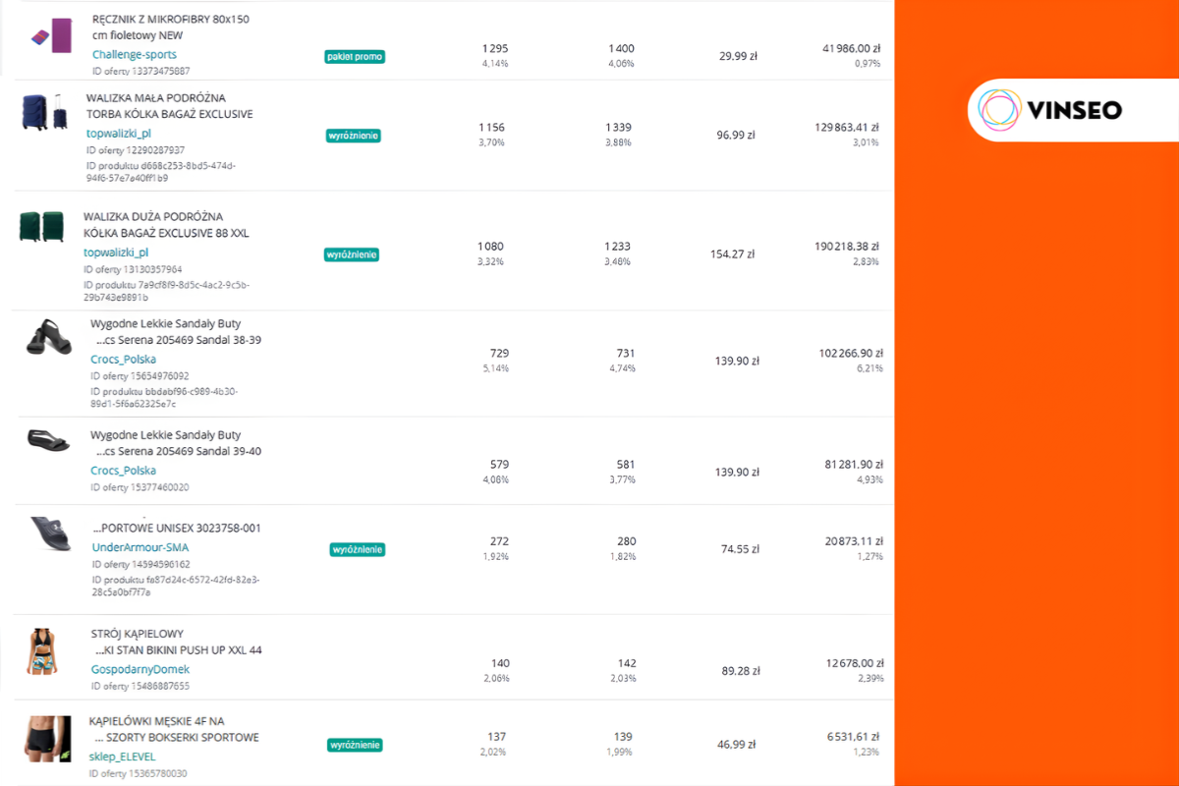Select title RĘCZNIK Z MIKROFIBRY 80x150
Screen dimensions: 1179x786
tap(172, 28)
